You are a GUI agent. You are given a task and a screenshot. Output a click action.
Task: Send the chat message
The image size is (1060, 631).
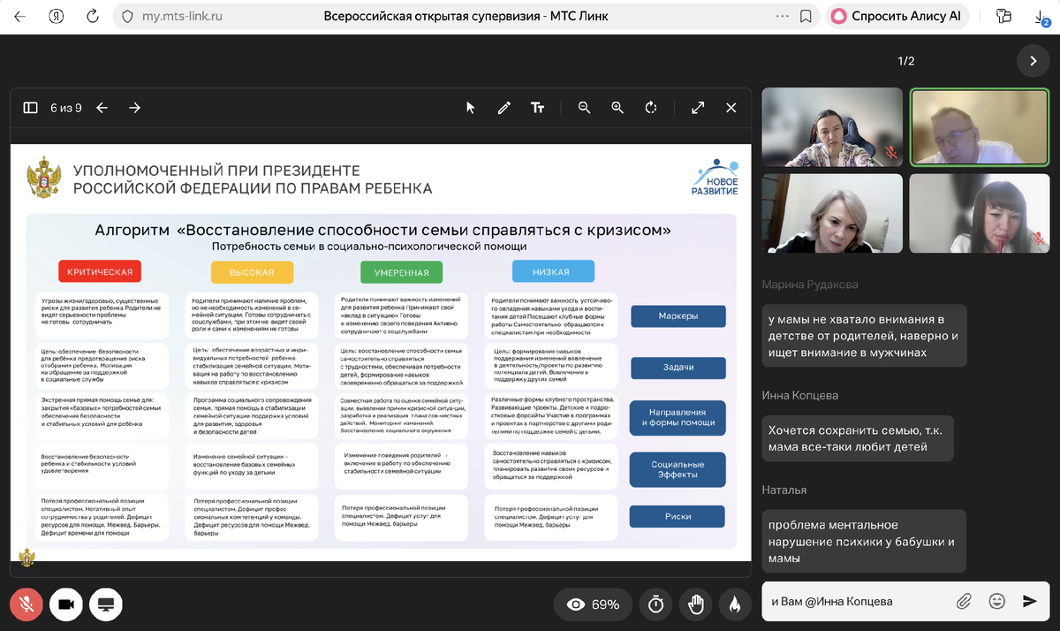tap(1030, 601)
